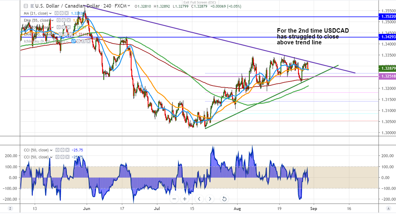Open the second CCI indicator's settings gear
396x214 pixels.
coord(62,157)
